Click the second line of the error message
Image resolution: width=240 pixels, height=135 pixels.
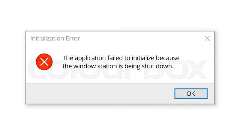click(118, 66)
